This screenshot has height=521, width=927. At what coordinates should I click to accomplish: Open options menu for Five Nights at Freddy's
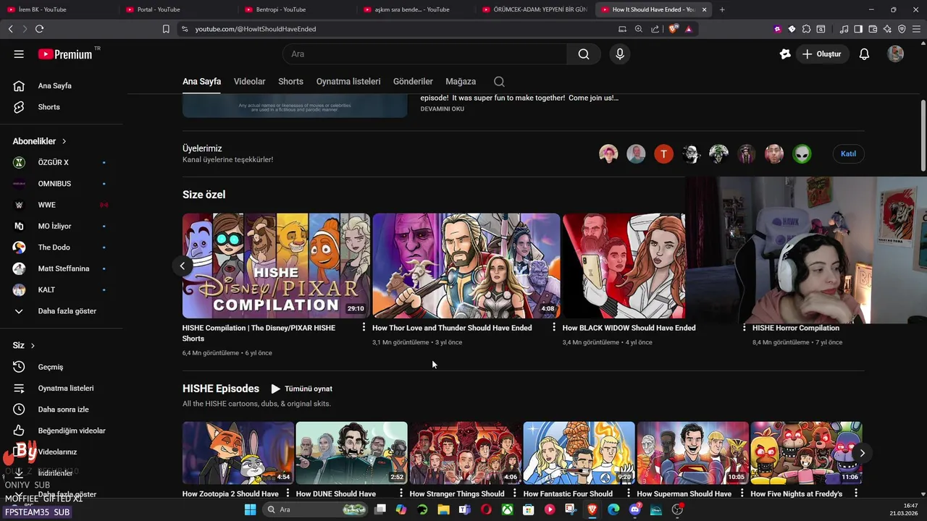tap(856, 494)
